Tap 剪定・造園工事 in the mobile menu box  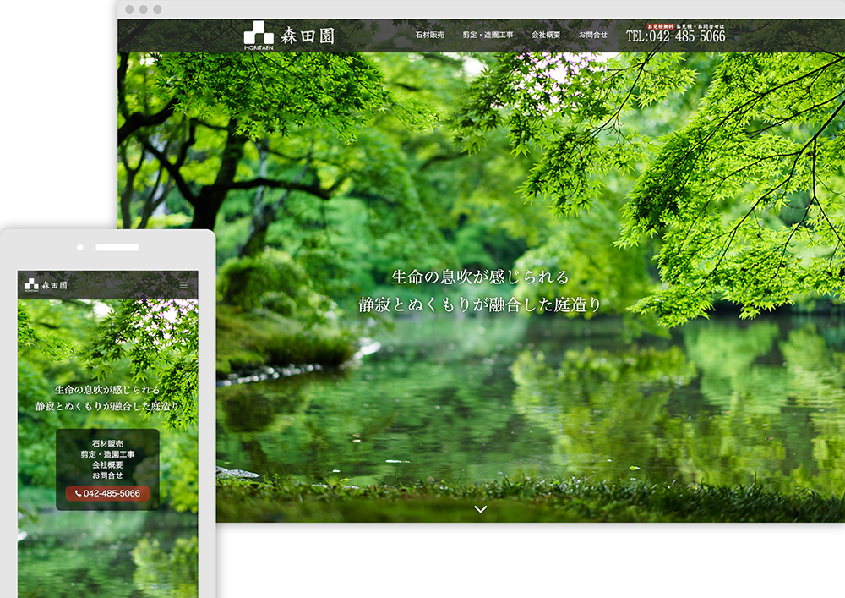[107, 454]
